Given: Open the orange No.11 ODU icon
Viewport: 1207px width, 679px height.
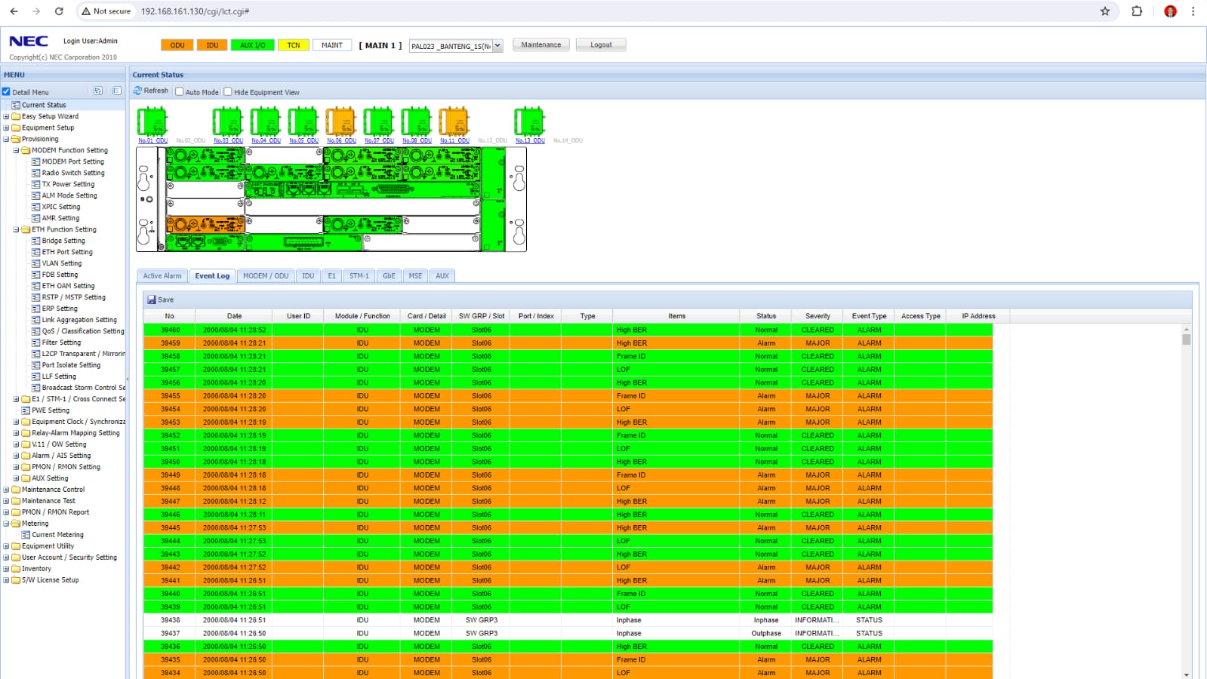Looking at the screenshot, I should (x=454, y=121).
